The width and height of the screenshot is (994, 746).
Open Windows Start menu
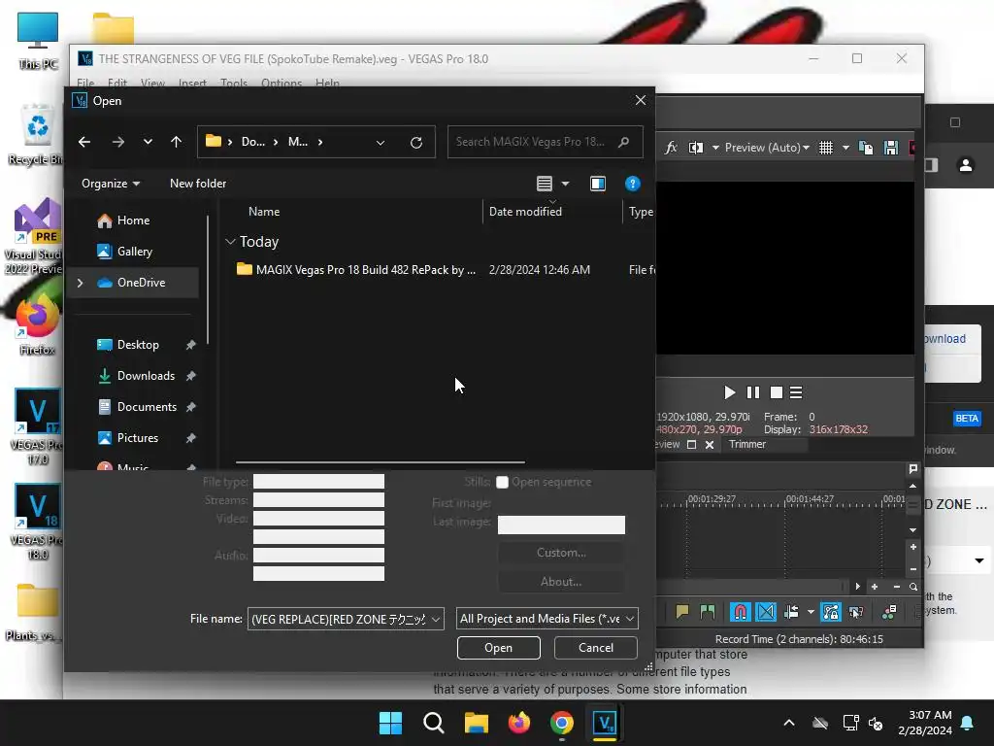(x=390, y=723)
